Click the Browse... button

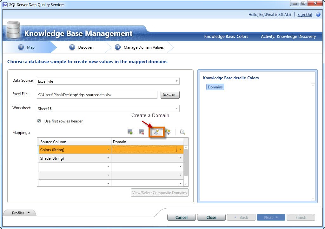(170, 95)
